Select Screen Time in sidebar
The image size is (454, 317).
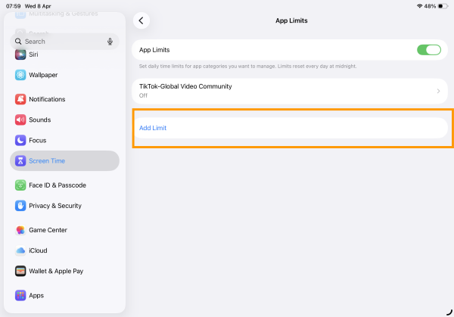coord(64,160)
